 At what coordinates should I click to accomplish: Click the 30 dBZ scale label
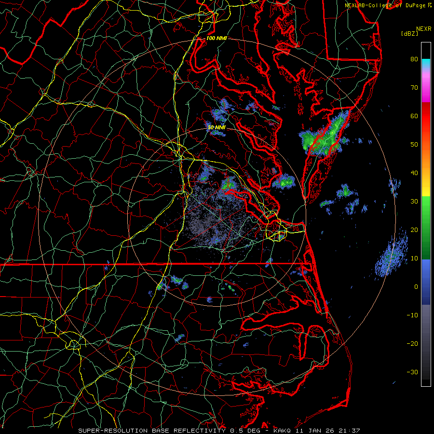tap(414, 202)
